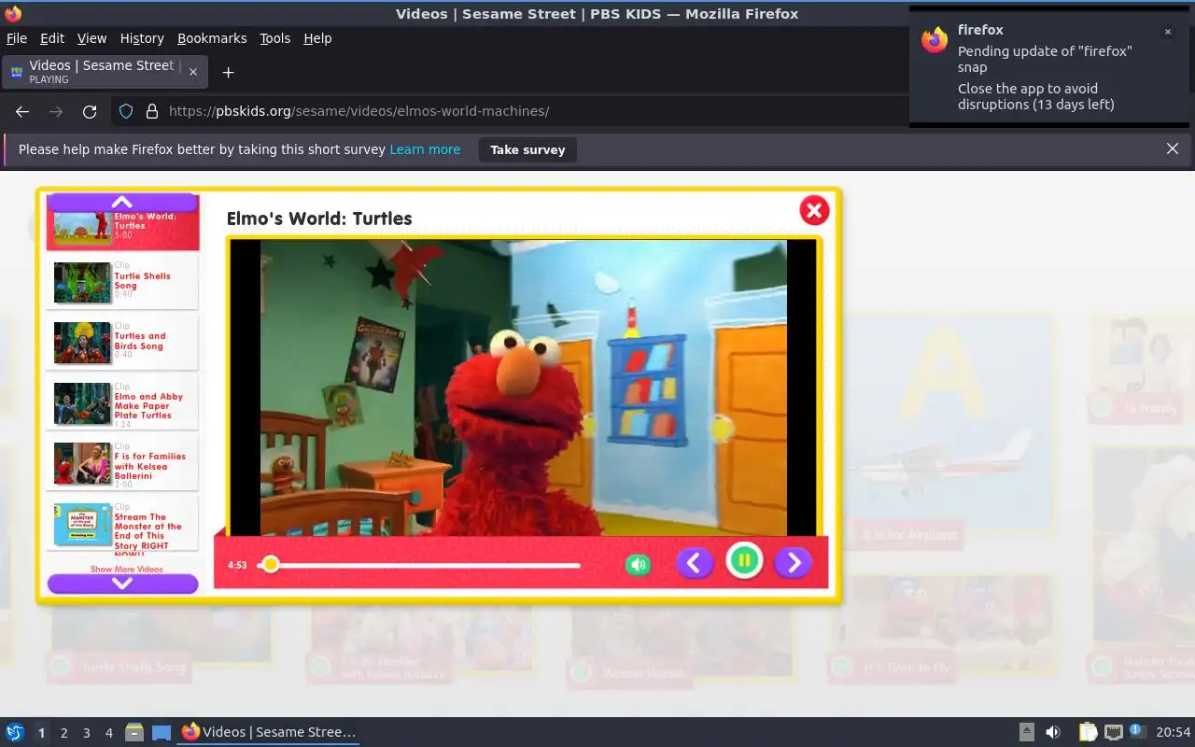Viewport: 1195px width, 747px height.
Task: Focus the Firefox taskbar window button
Action: pyautogui.click(x=268, y=732)
